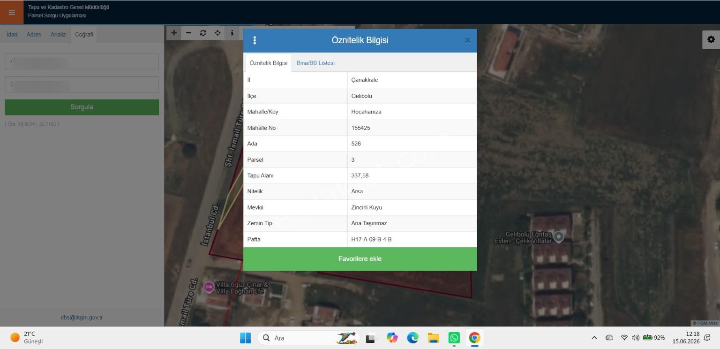Viewport: 720px width, 349px height.
Task: Open the three-dot menu in Öznitelik Bilgisi
Action: [255, 40]
